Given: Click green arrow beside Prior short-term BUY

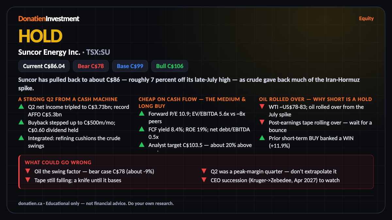Looking at the screenshot, I should click(262, 138).
